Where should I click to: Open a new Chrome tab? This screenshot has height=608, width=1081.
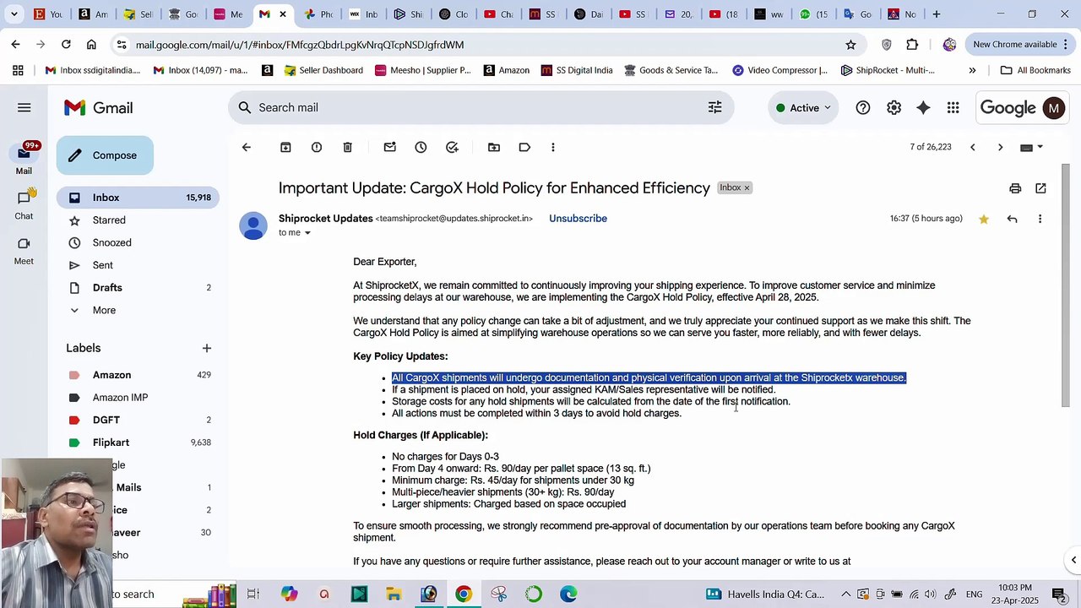(x=937, y=14)
